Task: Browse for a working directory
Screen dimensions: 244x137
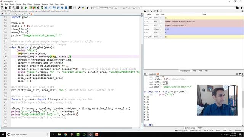Action: (x=238, y=8)
